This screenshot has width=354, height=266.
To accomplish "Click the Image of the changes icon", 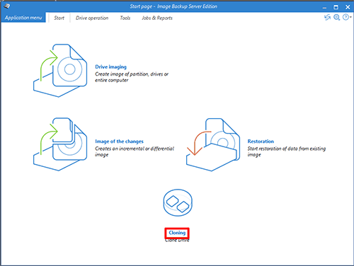I will (60, 144).
